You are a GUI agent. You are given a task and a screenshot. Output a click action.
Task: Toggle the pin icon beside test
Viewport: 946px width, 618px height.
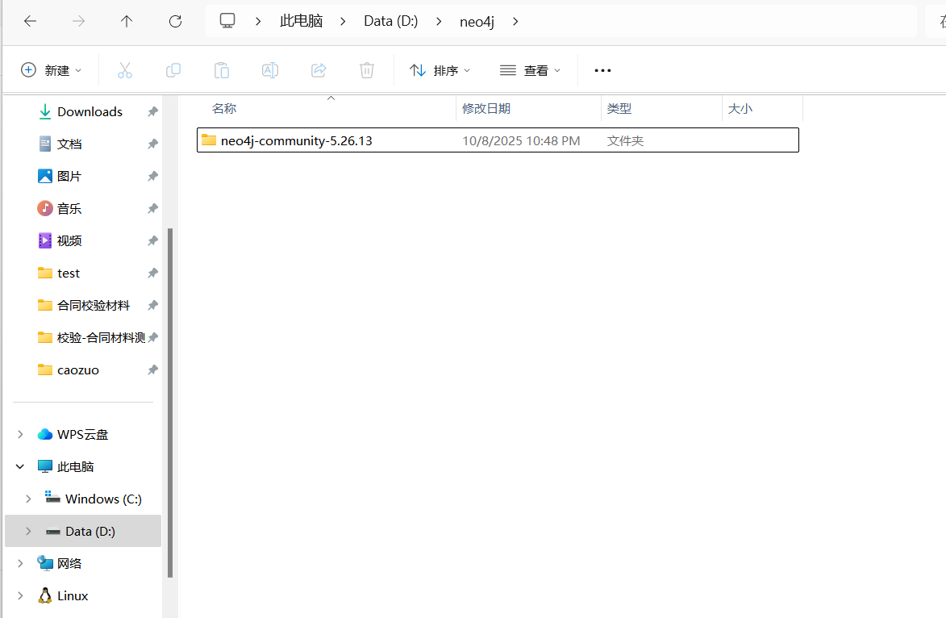click(152, 273)
